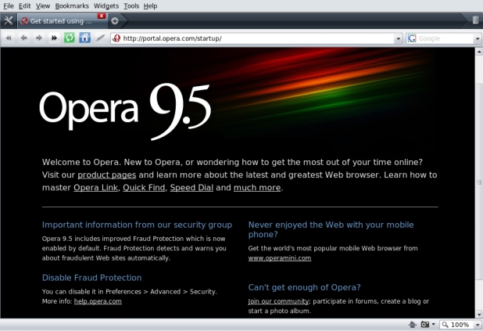
Task: Toggle show images camera icon
Action: coord(425,324)
